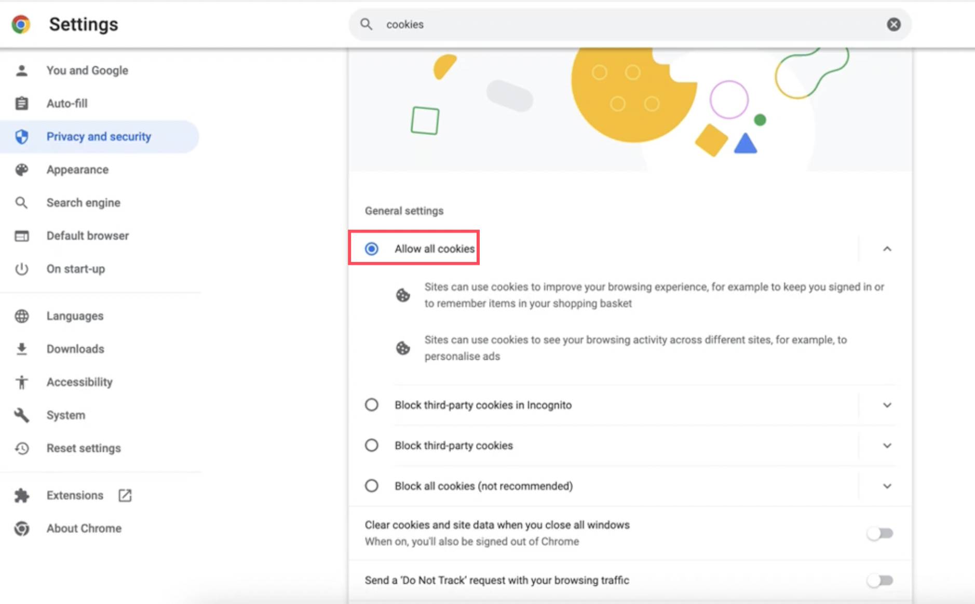Select the Block all cookies radio button
975x604 pixels.
[371, 486]
